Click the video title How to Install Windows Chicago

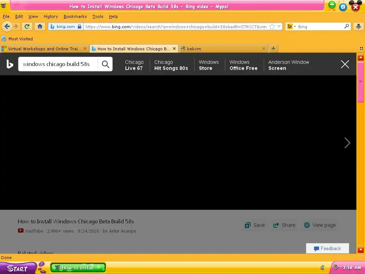(76, 221)
